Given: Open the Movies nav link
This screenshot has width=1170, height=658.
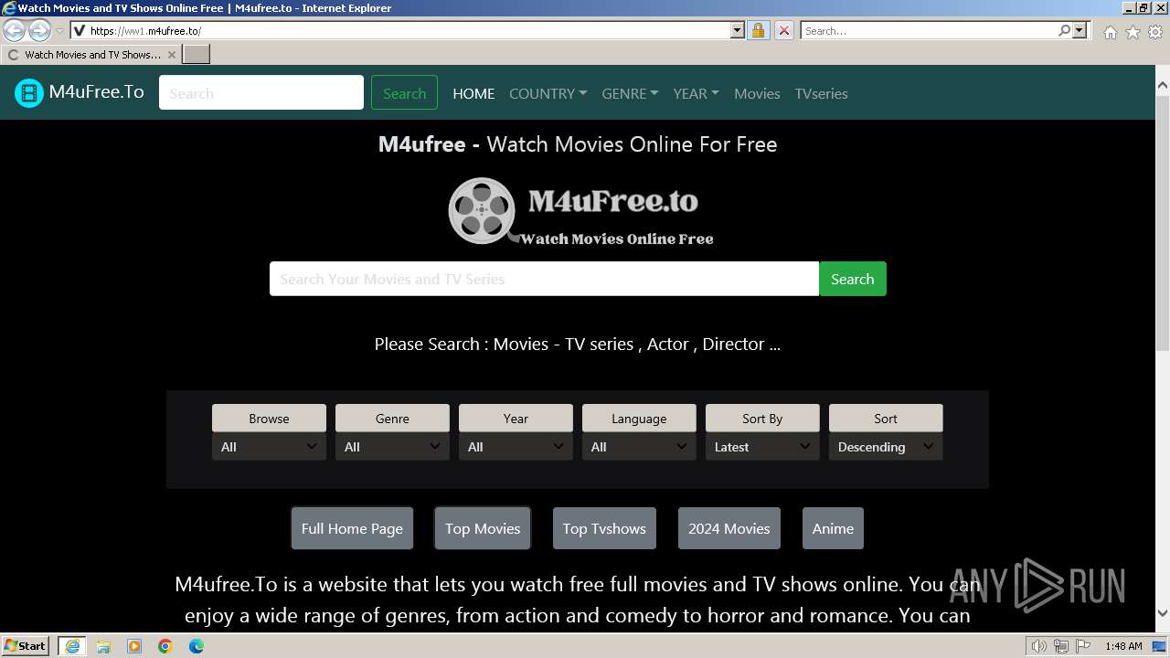Looking at the screenshot, I should click(757, 93).
